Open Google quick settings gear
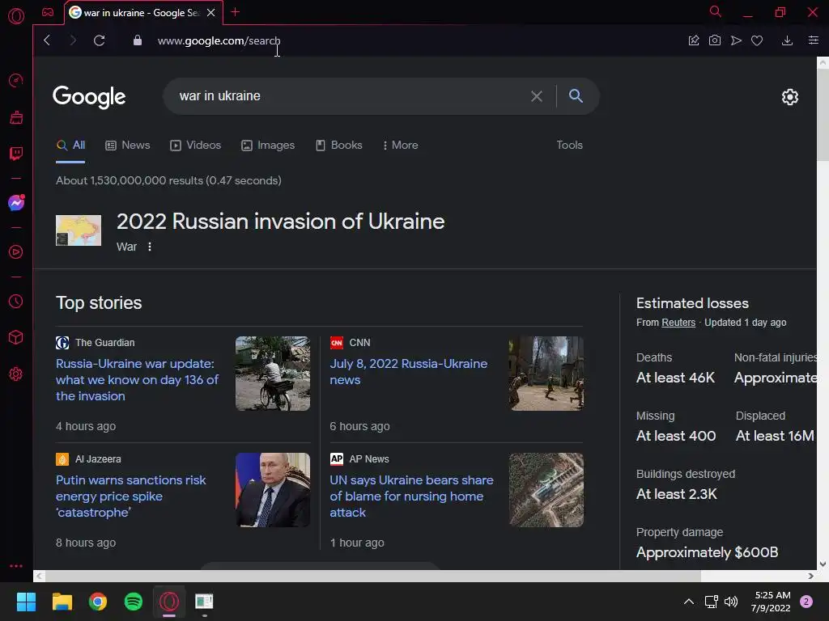This screenshot has width=829, height=621. coord(790,97)
